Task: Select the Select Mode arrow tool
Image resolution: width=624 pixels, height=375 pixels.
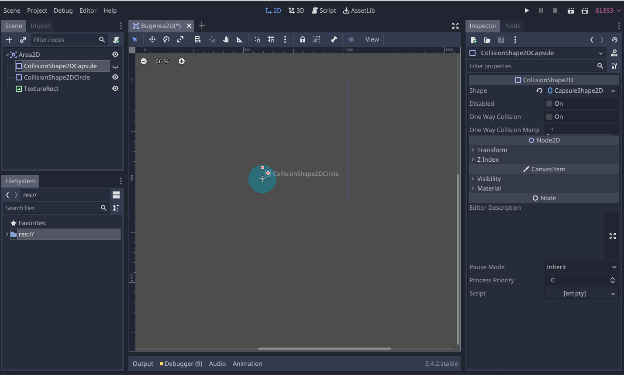Action: click(x=135, y=39)
